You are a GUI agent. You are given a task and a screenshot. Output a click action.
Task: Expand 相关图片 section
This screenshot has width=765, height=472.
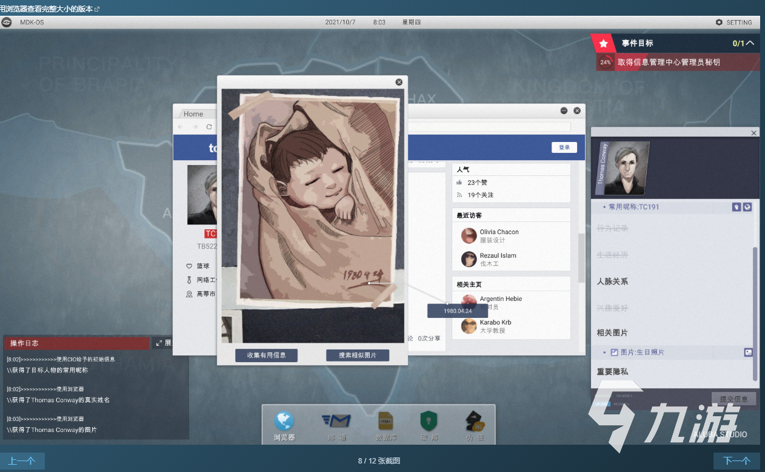612,332
